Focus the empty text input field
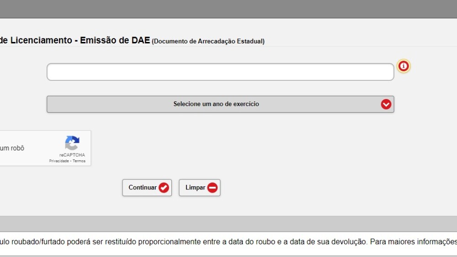 click(220, 72)
